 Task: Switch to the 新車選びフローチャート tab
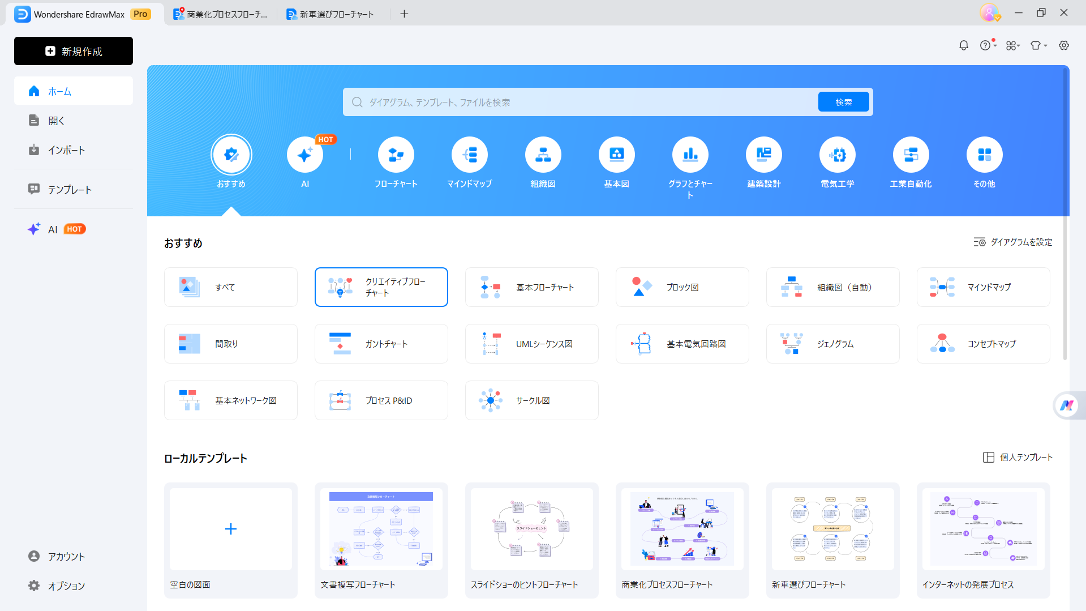(x=331, y=14)
